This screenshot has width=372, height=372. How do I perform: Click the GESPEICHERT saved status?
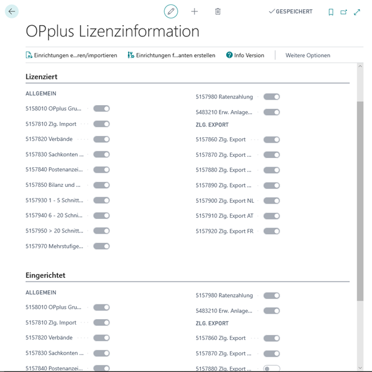pyautogui.click(x=290, y=12)
